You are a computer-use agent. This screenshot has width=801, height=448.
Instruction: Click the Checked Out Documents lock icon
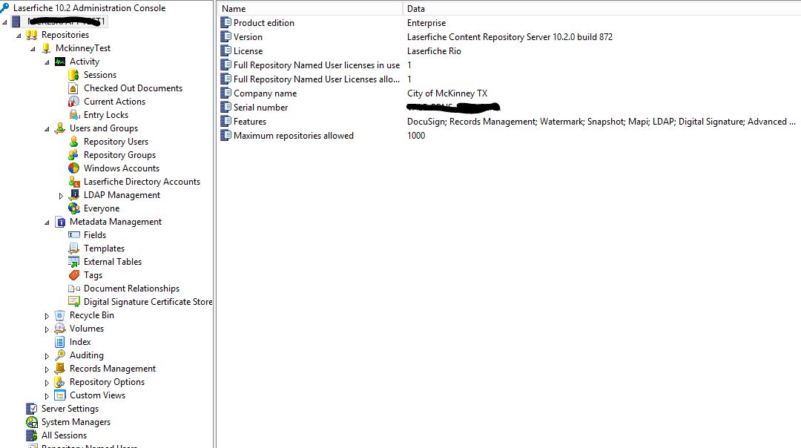(74, 88)
